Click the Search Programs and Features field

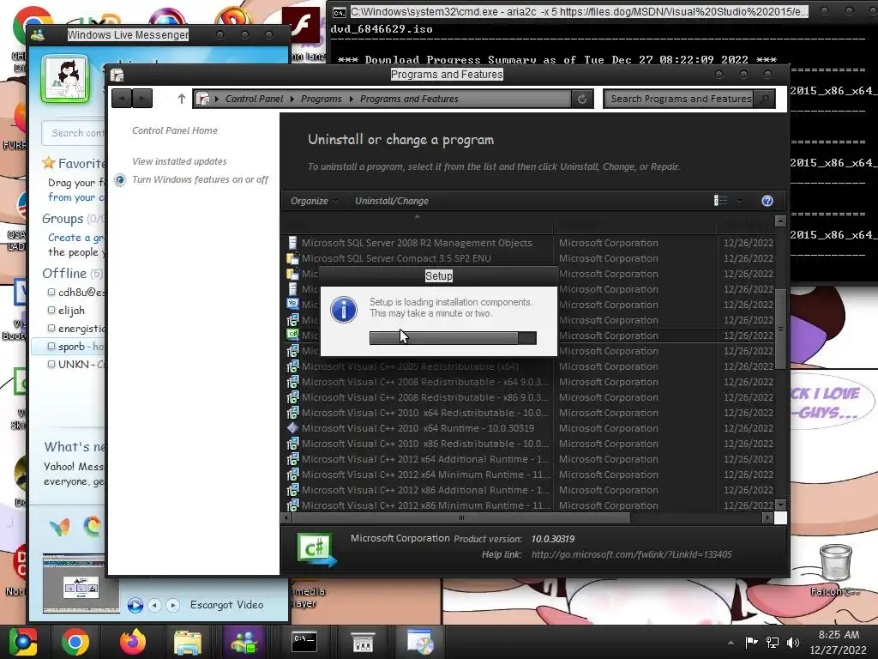click(680, 100)
